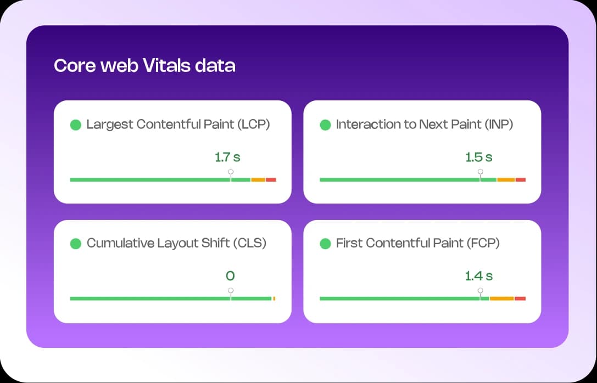Click the orange segment of the LCP bar
Viewport: 597px width, 383px height.
(x=258, y=179)
